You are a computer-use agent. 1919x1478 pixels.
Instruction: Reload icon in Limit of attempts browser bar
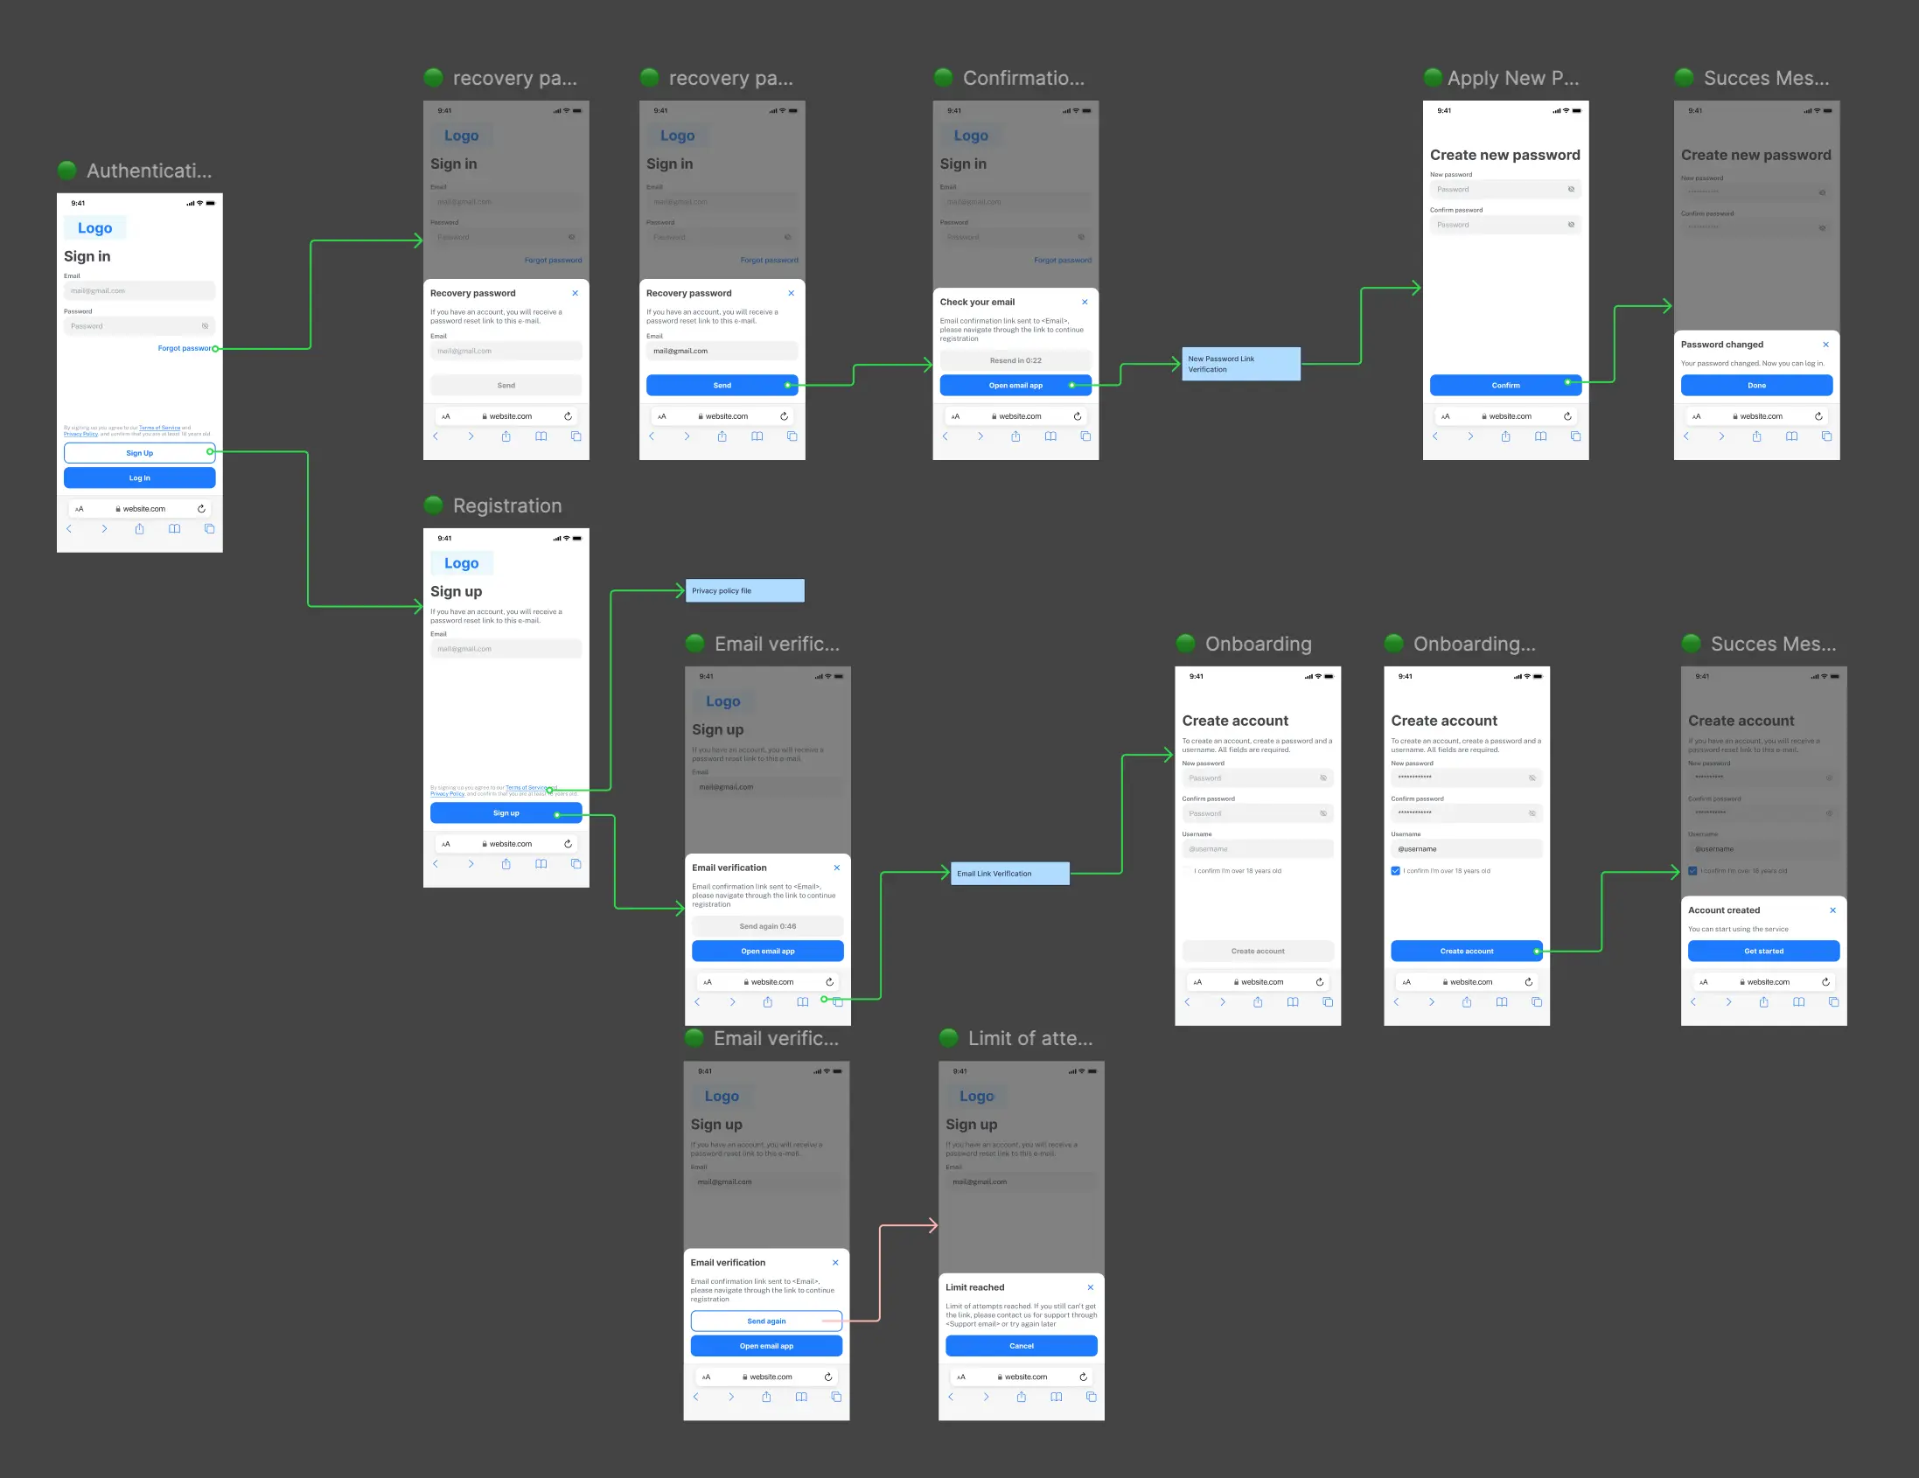(1084, 1377)
